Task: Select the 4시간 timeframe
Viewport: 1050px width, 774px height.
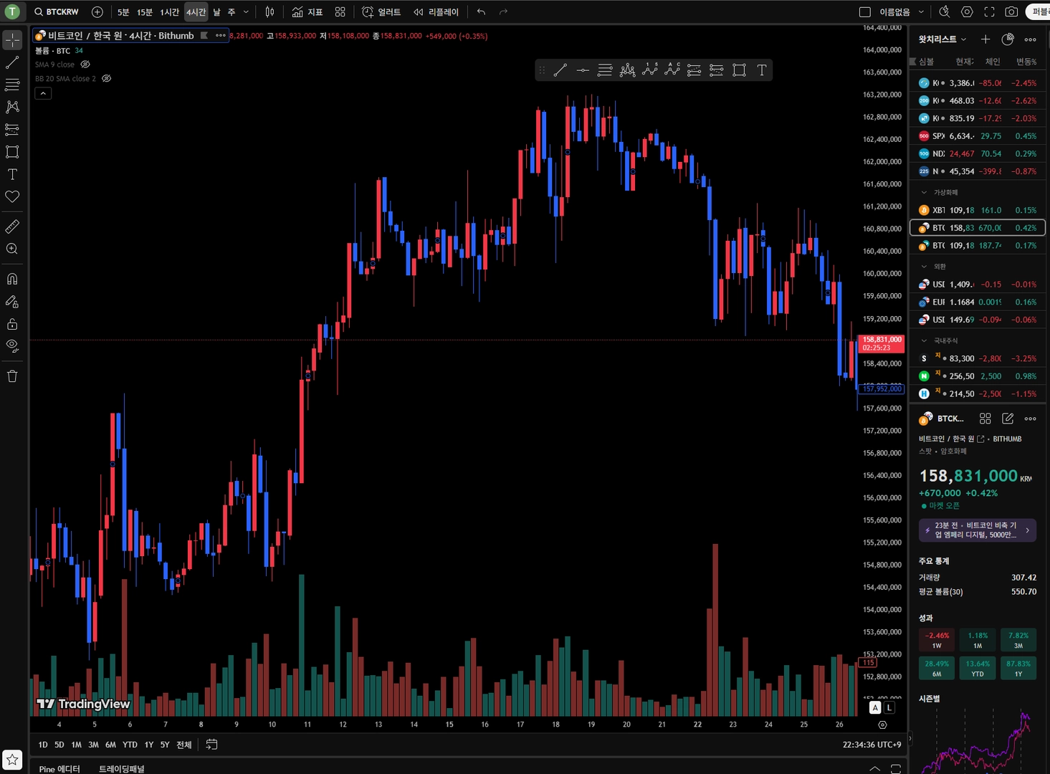Action: coord(196,12)
